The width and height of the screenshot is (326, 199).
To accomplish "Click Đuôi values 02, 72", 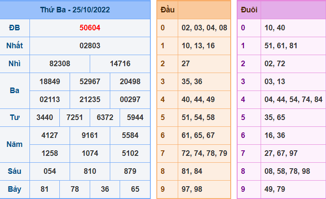I will pos(275,64).
